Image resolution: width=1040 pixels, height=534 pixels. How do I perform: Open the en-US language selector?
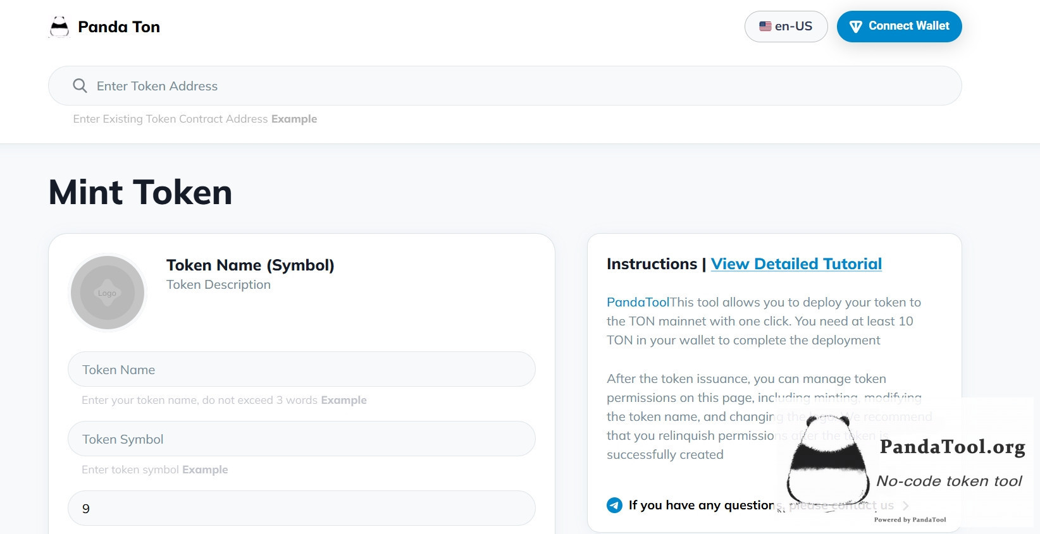[786, 27]
